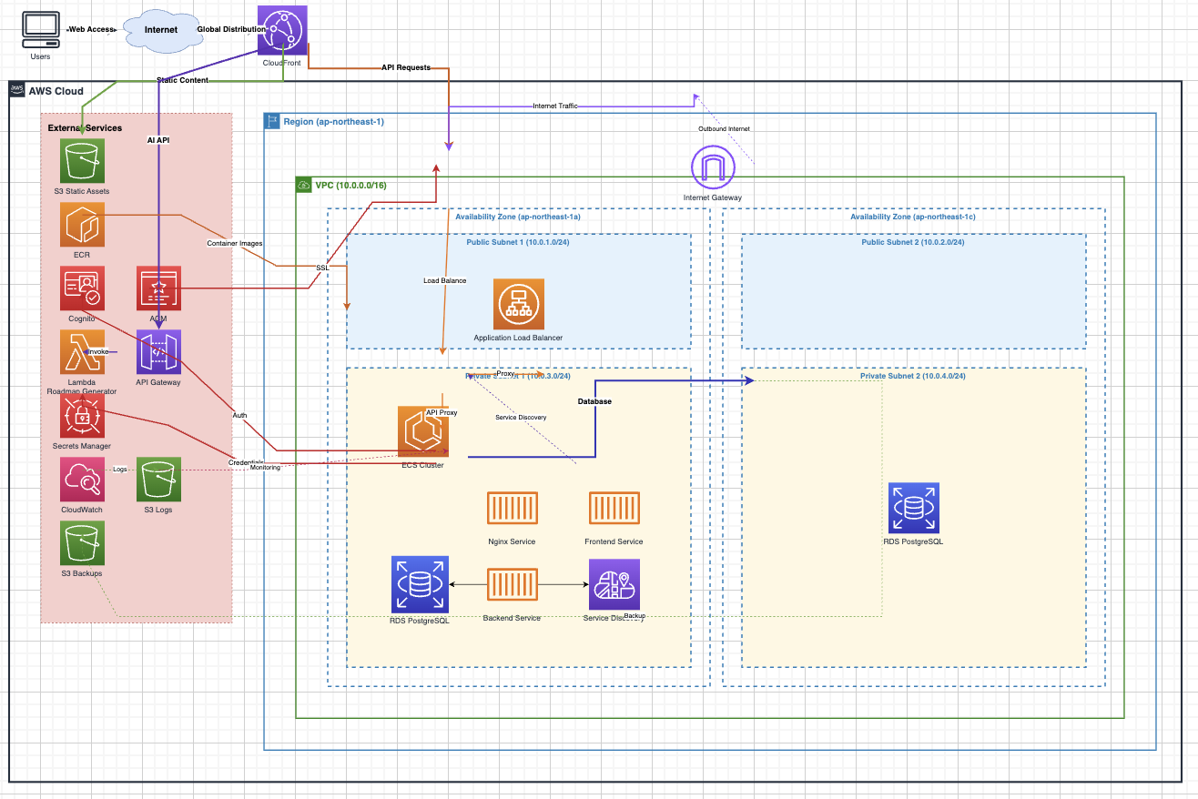Viewport: 1198px width, 799px height.
Task: Click the 'Region (ap-northeast-1)' title
Action: (x=333, y=122)
